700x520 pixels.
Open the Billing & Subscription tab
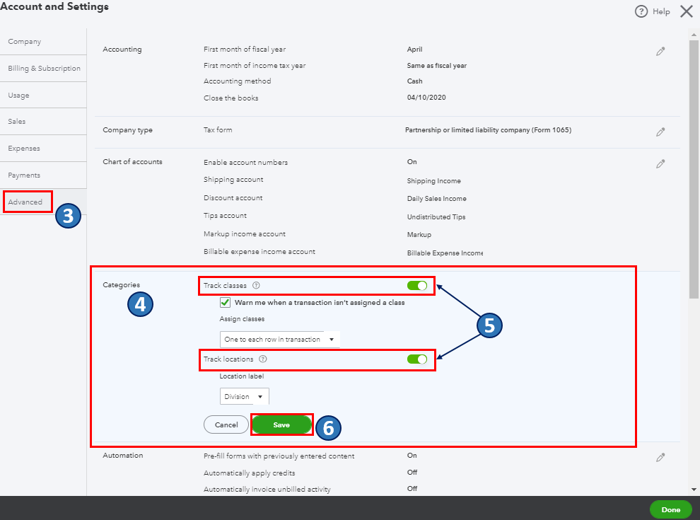44,69
